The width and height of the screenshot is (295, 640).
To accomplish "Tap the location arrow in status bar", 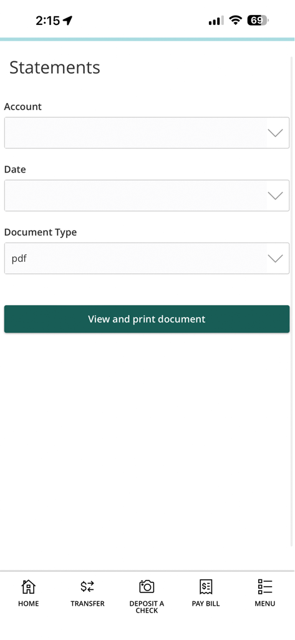I will click(67, 20).
